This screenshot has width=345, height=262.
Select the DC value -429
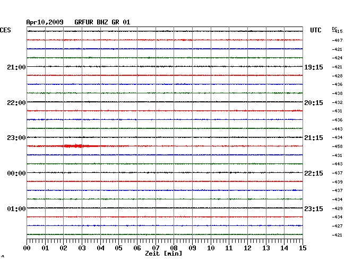tap(337, 208)
